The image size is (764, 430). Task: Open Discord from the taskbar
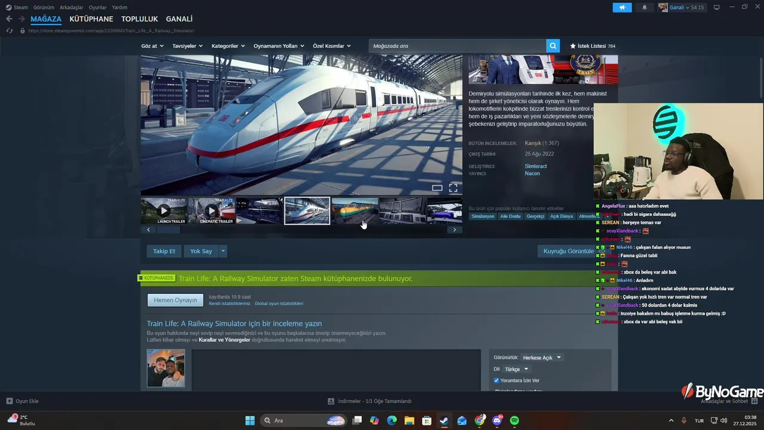(x=497, y=420)
